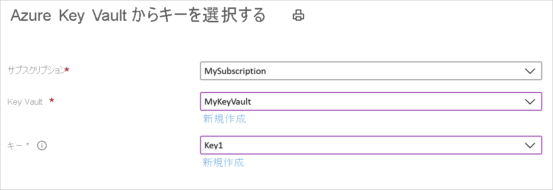Click the Key1 value text
Screen dimensions: 553x190
(214, 145)
